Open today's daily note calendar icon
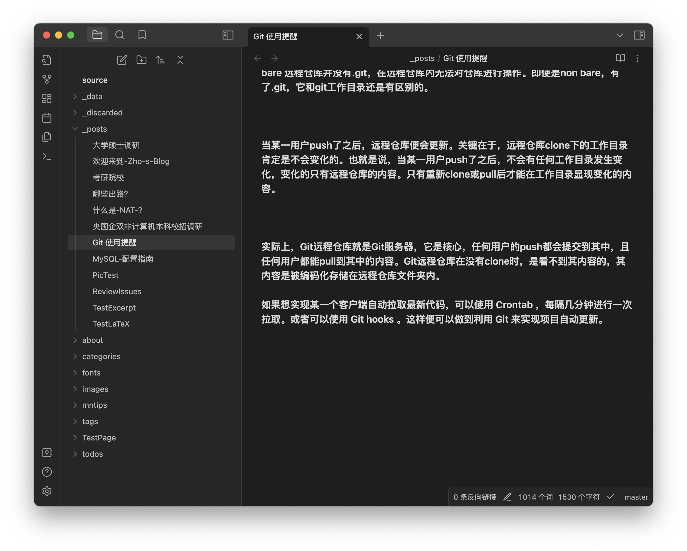 click(x=47, y=118)
